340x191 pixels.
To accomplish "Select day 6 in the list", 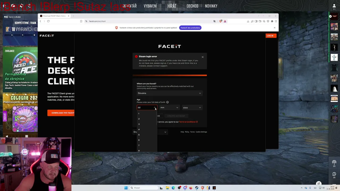I will (147, 140).
